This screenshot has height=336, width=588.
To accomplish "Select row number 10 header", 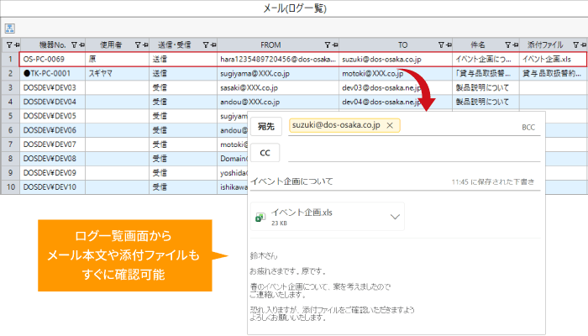I will (10, 187).
